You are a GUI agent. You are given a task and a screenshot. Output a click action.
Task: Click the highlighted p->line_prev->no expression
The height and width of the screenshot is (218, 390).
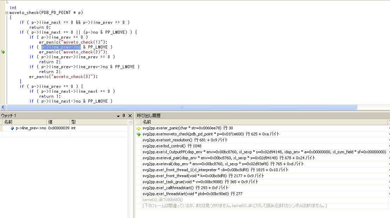61,47
